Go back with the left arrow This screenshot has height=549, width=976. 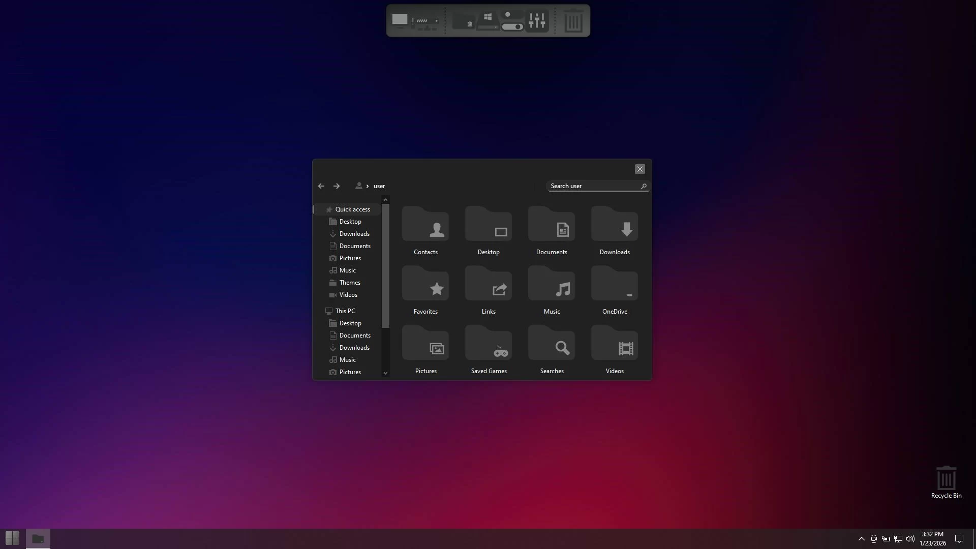click(321, 186)
